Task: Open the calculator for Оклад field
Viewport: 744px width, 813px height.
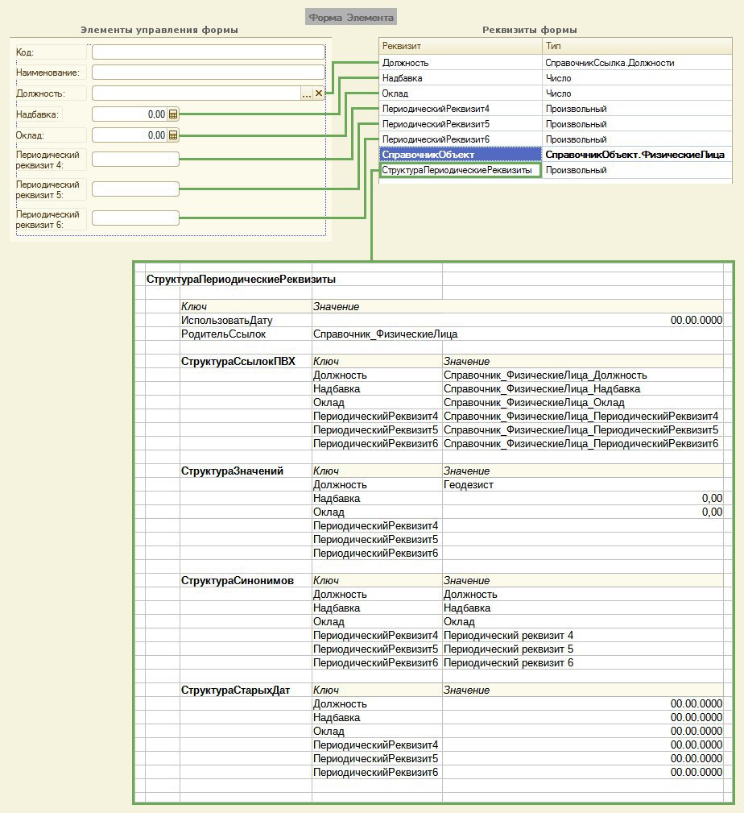Action: pyautogui.click(x=173, y=135)
